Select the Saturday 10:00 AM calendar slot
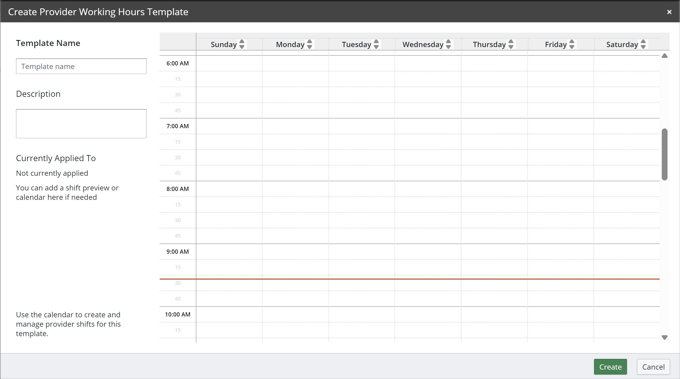This screenshot has height=379, width=680. (x=627, y=314)
